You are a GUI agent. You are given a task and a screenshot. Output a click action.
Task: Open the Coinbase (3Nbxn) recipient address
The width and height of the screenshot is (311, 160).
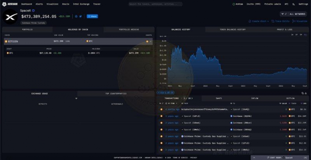coord(241,123)
